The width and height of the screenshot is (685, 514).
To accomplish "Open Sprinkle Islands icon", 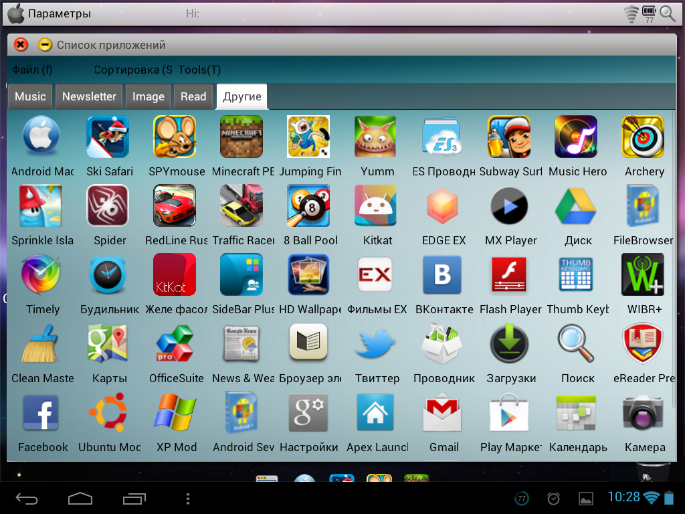I will click(x=41, y=205).
